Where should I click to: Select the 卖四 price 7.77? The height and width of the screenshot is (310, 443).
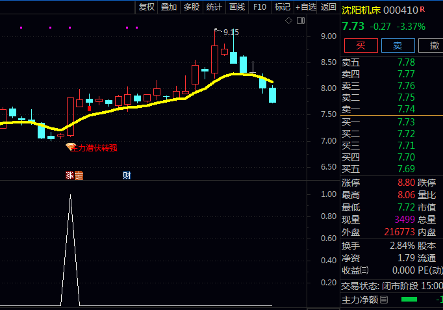click(x=406, y=74)
